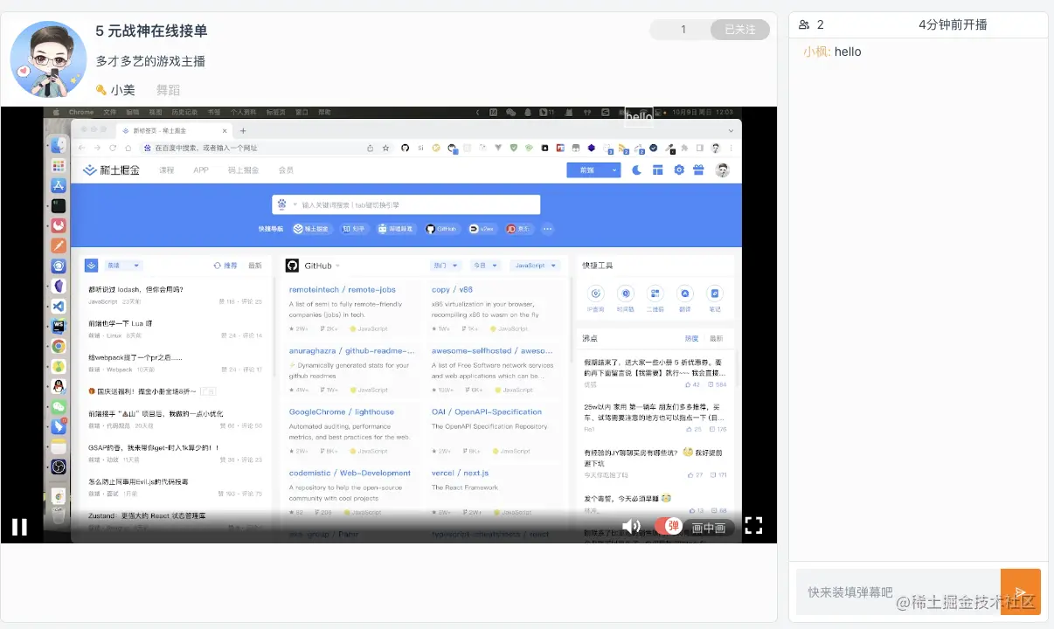Image resolution: width=1054 pixels, height=629 pixels.
Task: Click the 已关注 follow button
Action: (740, 30)
